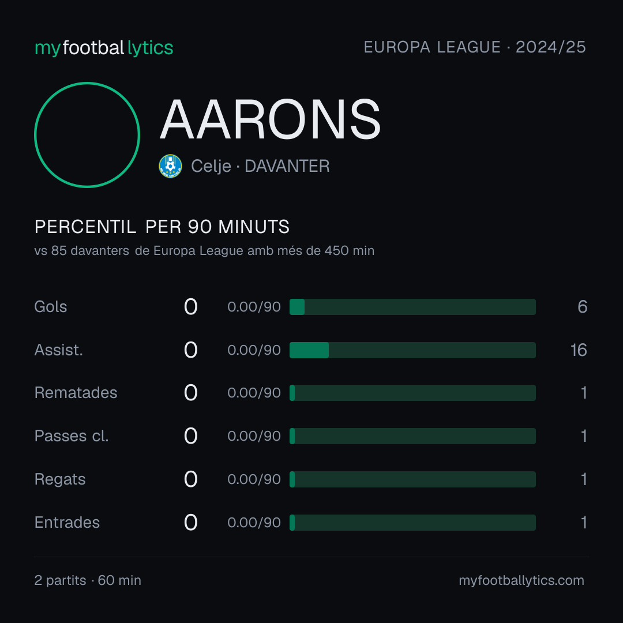Click the Percentil per 90 minuts heading
The image size is (623, 623).
[162, 227]
